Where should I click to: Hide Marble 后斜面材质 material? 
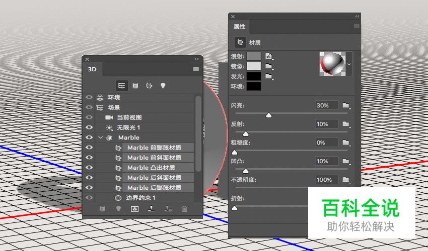coord(89,178)
